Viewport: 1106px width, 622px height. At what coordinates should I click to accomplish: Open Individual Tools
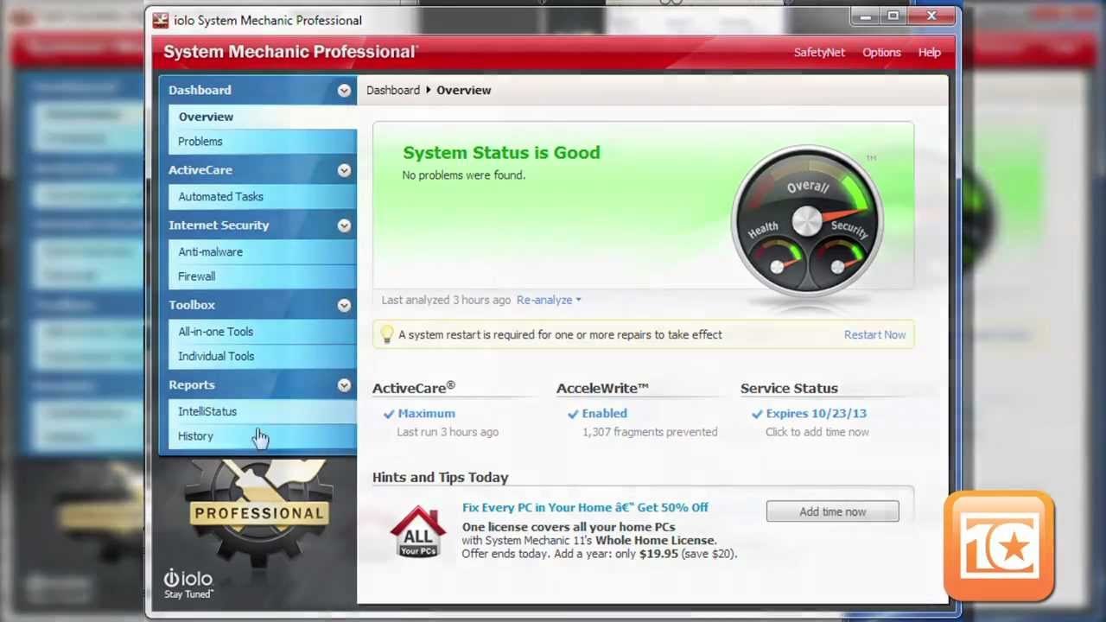[x=263, y=356]
